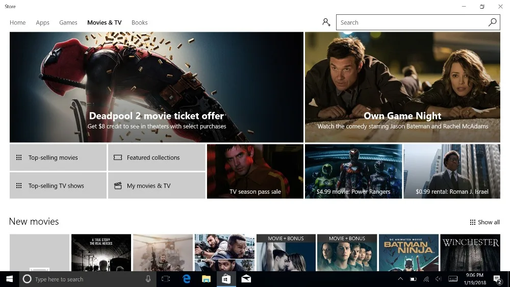
Task: Launch Microsoft Edge from the taskbar
Action: pyautogui.click(x=186, y=279)
